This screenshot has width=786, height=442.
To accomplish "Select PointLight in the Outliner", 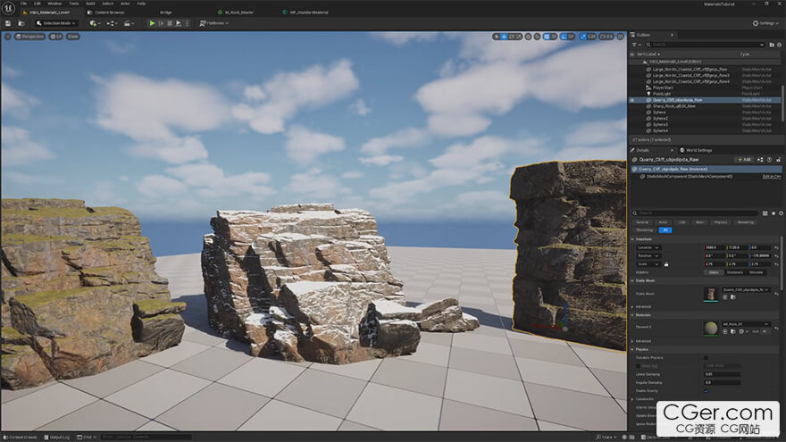I will point(706,94).
